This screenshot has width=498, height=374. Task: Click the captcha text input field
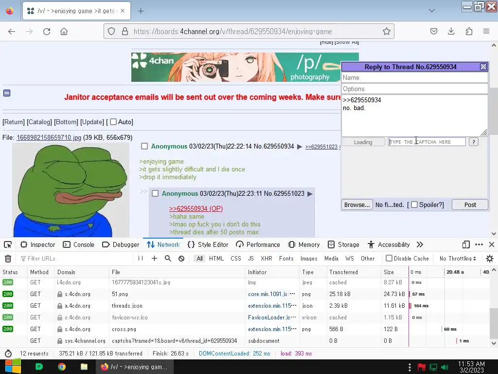pos(427,142)
